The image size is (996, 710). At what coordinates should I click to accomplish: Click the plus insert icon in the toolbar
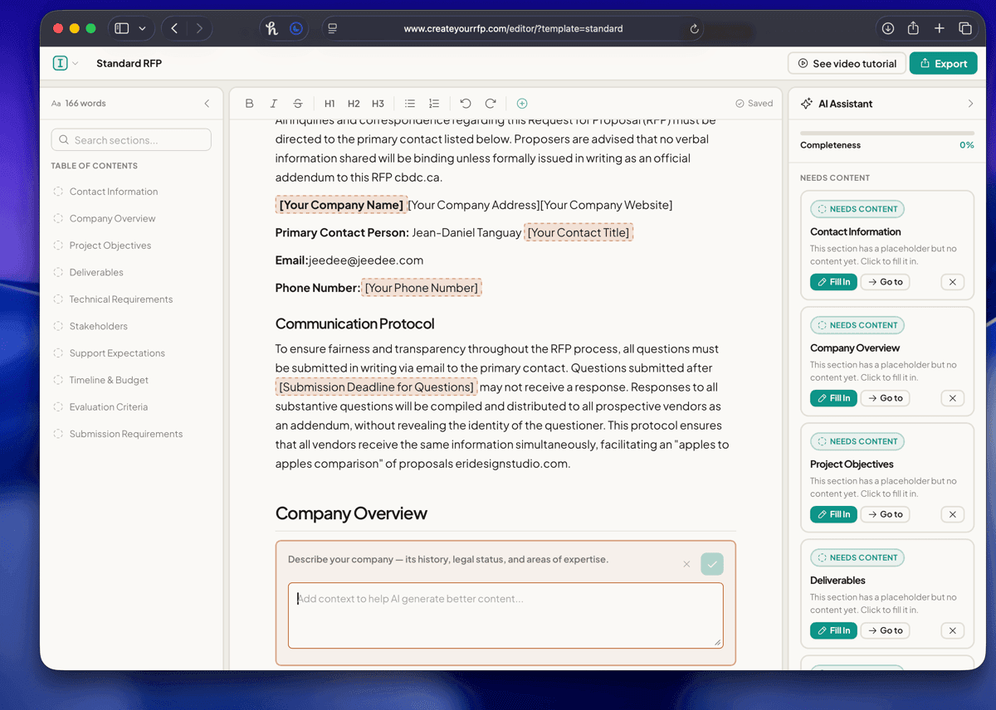click(x=522, y=103)
